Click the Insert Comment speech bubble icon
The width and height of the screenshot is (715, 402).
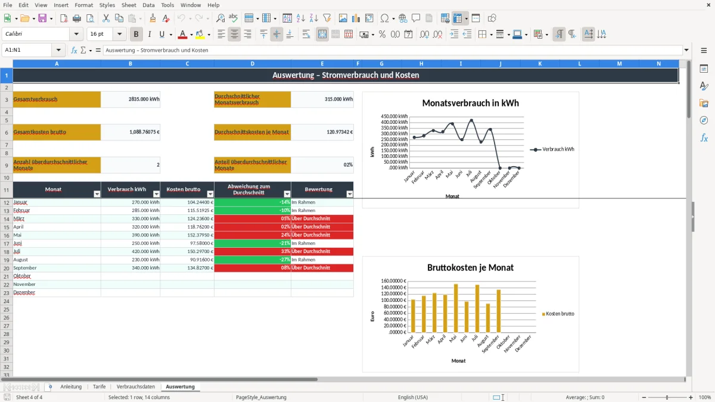coord(416,18)
